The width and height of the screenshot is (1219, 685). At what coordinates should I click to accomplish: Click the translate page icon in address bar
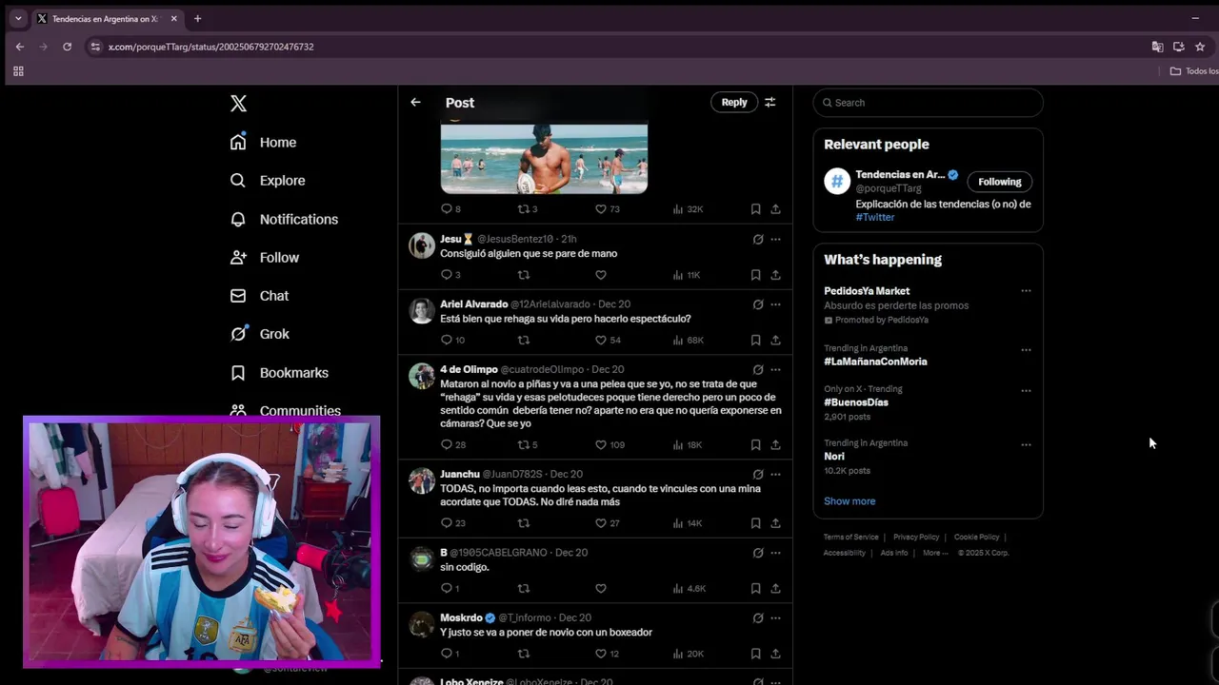tap(1157, 47)
